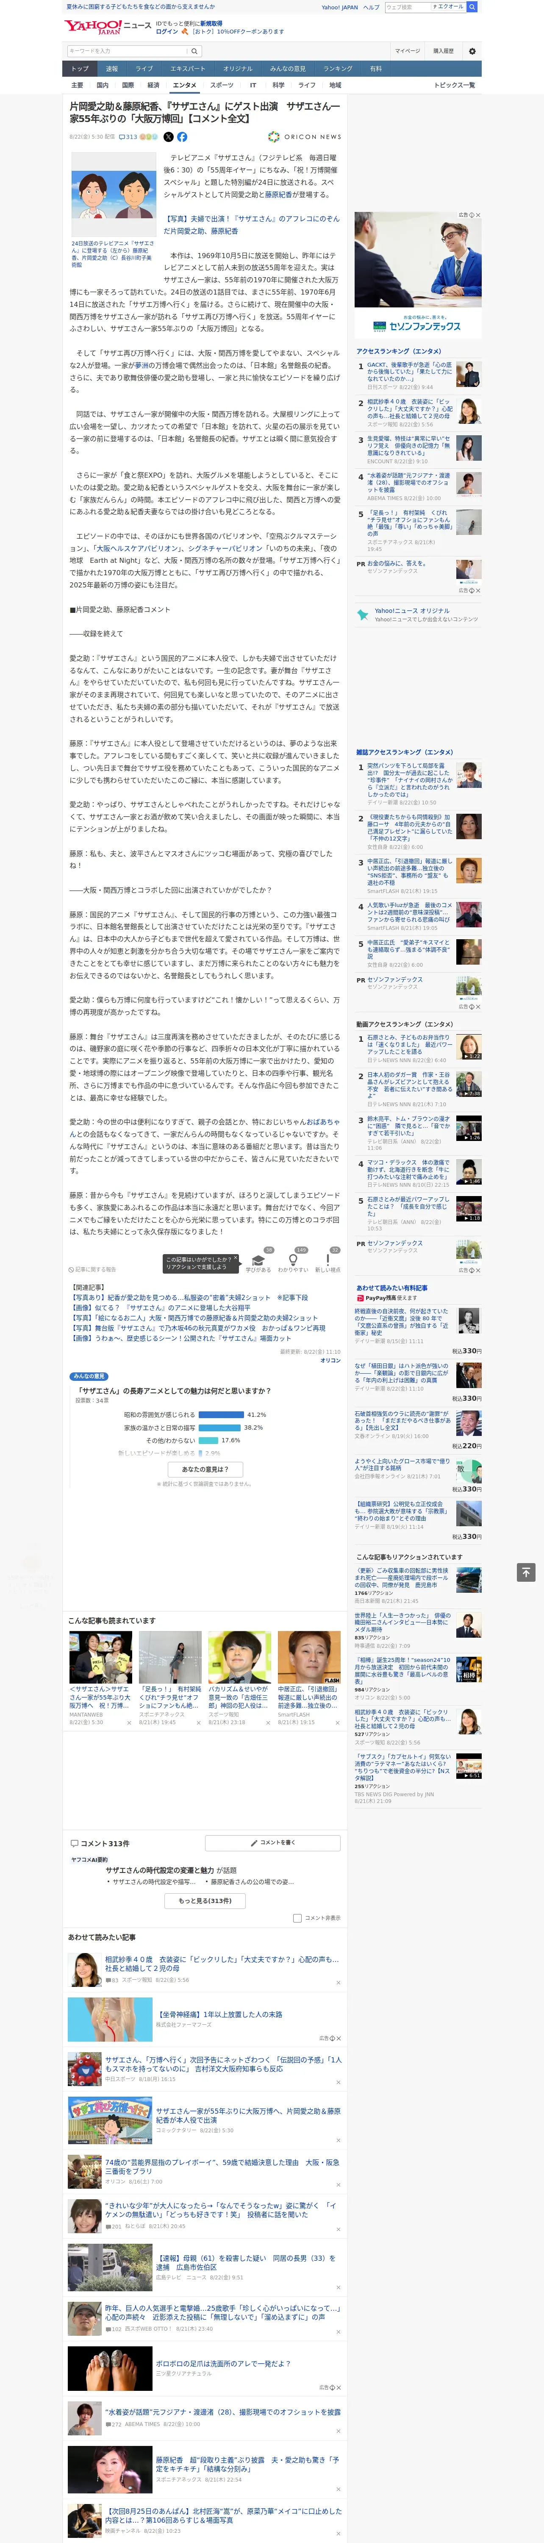Open 記事に関する報告 link
Viewport: 544px width, 2543px height.
(x=93, y=1269)
